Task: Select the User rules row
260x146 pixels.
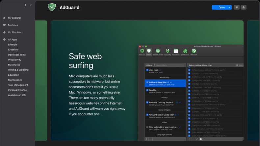Action: tap(165, 71)
